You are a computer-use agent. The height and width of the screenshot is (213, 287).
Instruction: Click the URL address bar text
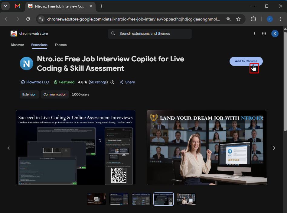click(x=133, y=19)
